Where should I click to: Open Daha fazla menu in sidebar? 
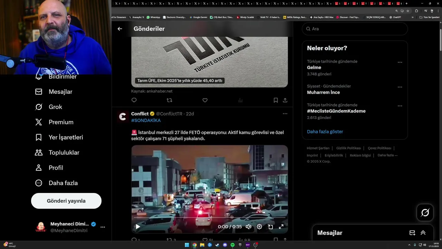coord(56,183)
